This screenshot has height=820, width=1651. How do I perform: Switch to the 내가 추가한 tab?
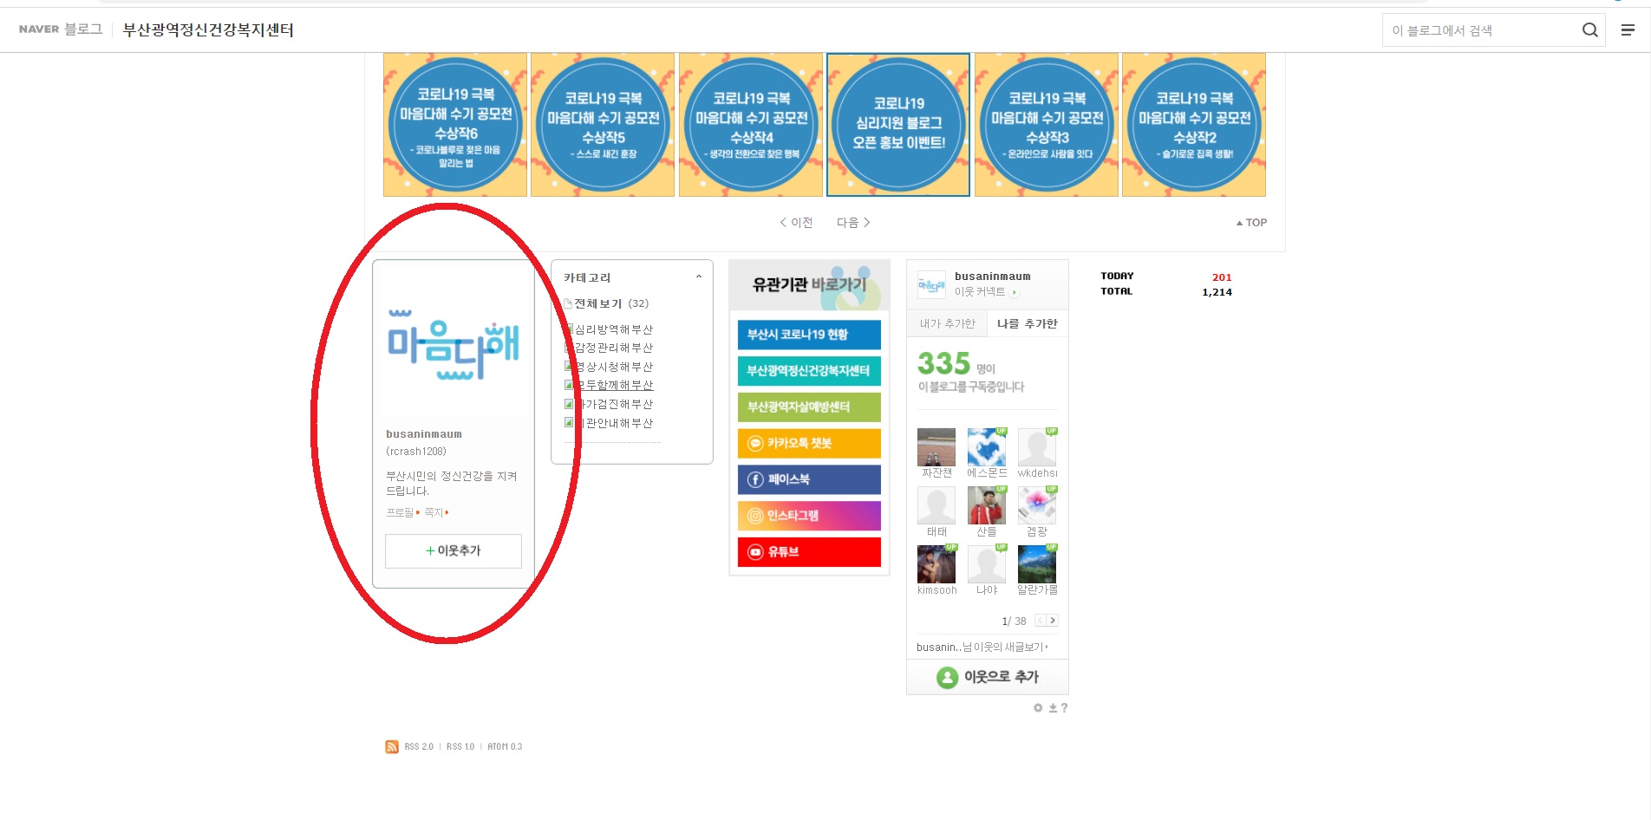point(947,323)
